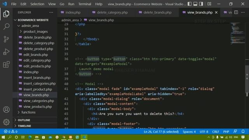249x140 pixels.
Task: Open the Accounts menu icon
Action: pyautogui.click(x=6, y=110)
